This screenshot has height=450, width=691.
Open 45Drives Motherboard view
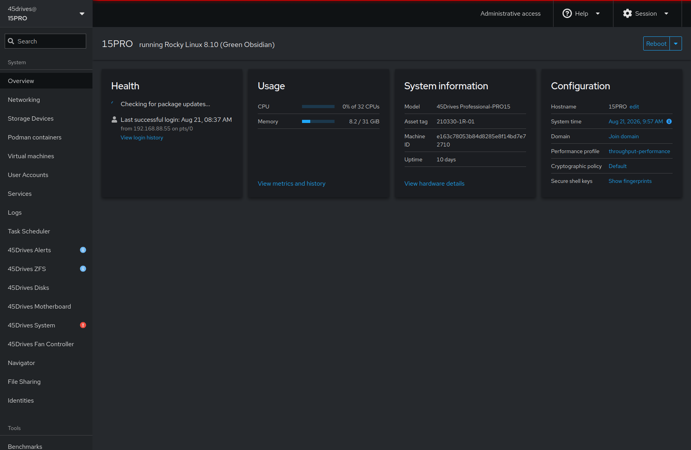pos(46,306)
